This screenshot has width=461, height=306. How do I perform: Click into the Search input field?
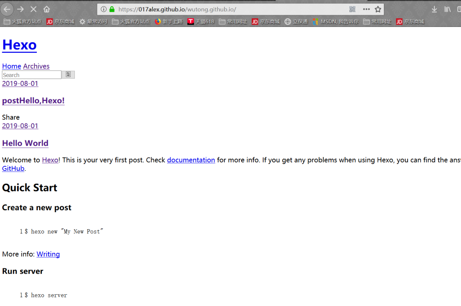tap(32, 75)
